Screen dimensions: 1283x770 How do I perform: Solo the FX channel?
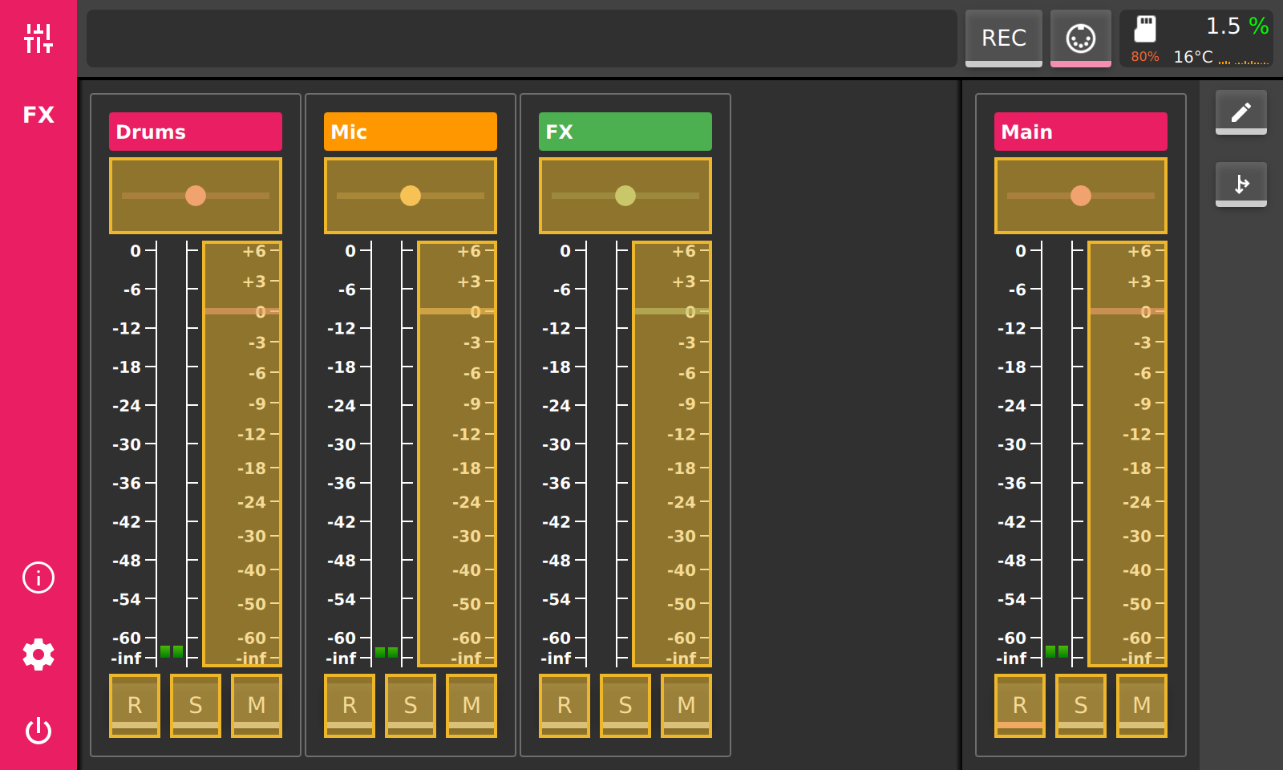625,706
